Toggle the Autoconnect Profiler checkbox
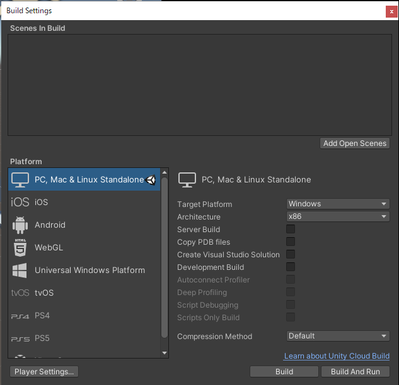Screen dimensions: 399x385 tap(291, 279)
